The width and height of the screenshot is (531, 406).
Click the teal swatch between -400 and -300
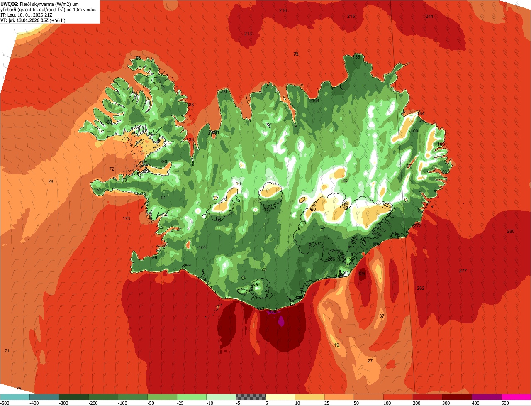click(x=44, y=397)
